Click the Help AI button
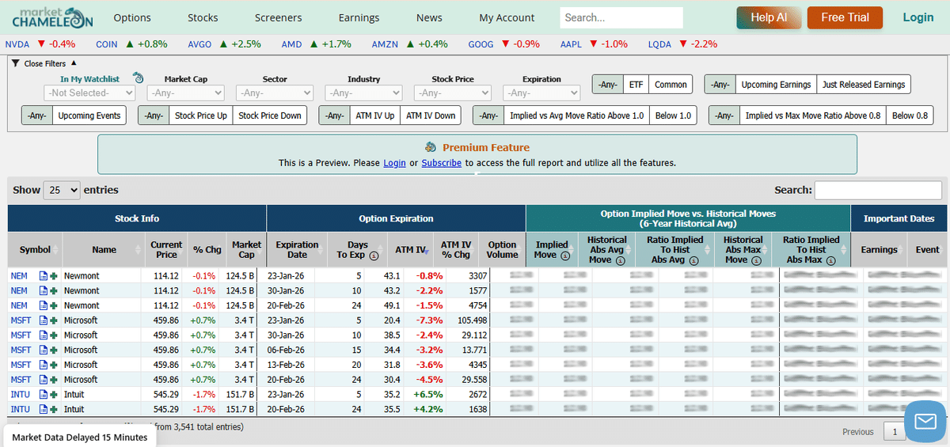 click(769, 17)
